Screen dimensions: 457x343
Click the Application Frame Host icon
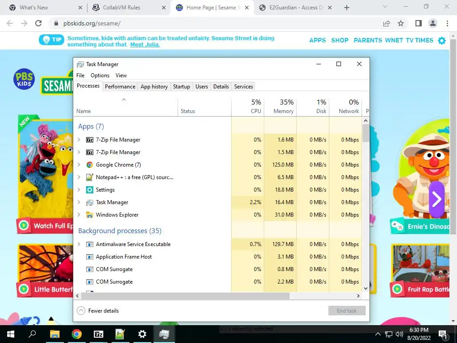89,257
